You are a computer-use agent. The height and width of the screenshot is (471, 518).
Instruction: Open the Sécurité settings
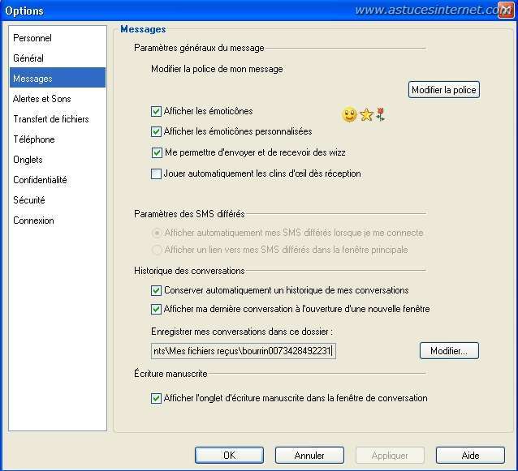(28, 200)
